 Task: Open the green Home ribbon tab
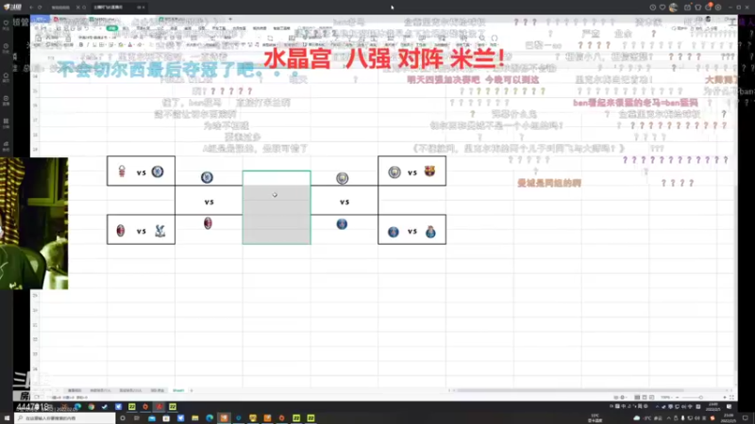point(112,28)
